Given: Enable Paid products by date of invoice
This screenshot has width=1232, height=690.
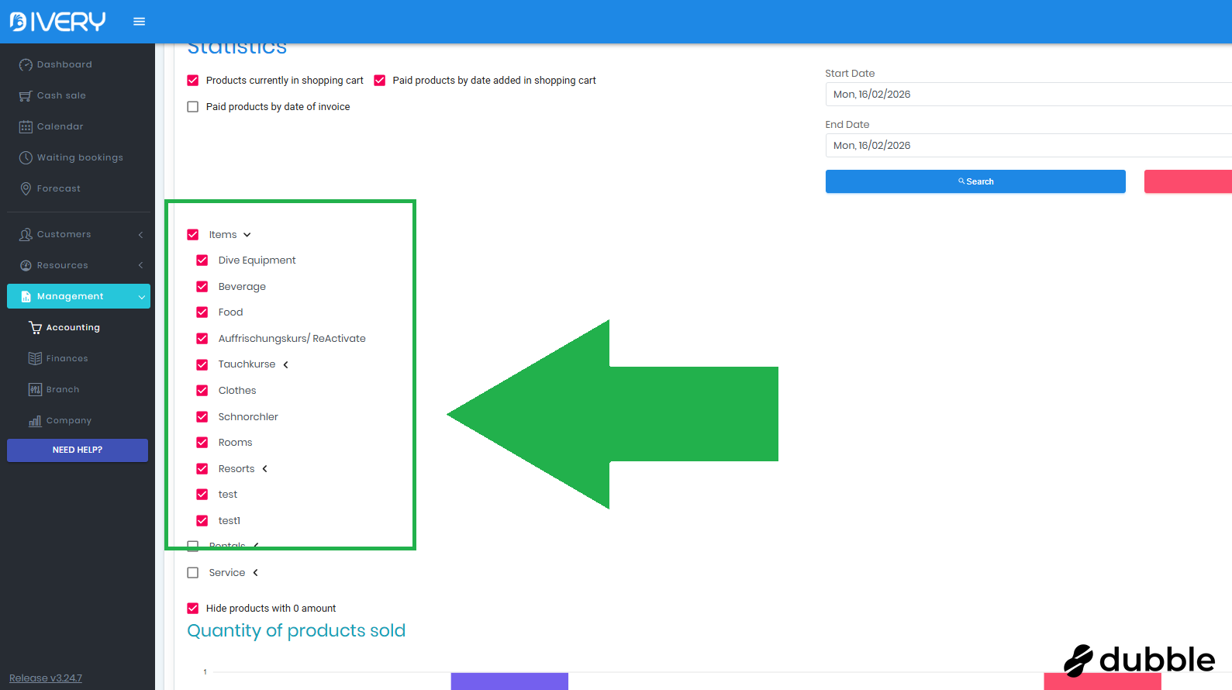Looking at the screenshot, I should pyautogui.click(x=193, y=107).
